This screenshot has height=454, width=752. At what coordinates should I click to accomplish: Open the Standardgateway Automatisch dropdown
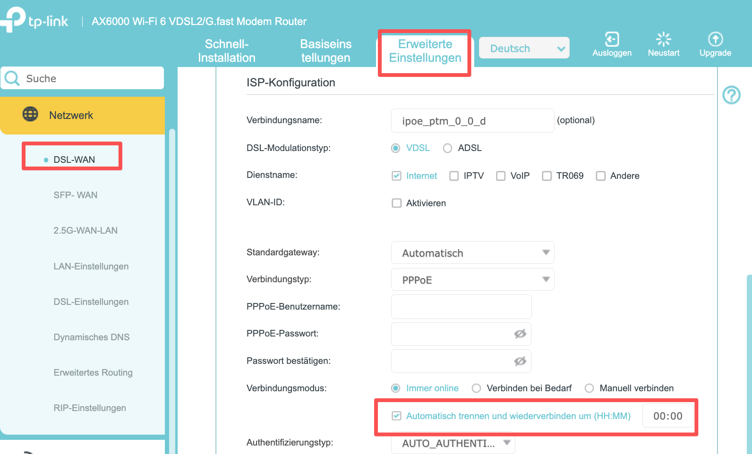click(x=472, y=253)
